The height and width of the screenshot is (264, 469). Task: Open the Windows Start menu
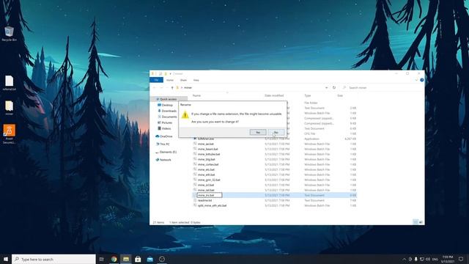[6, 259]
